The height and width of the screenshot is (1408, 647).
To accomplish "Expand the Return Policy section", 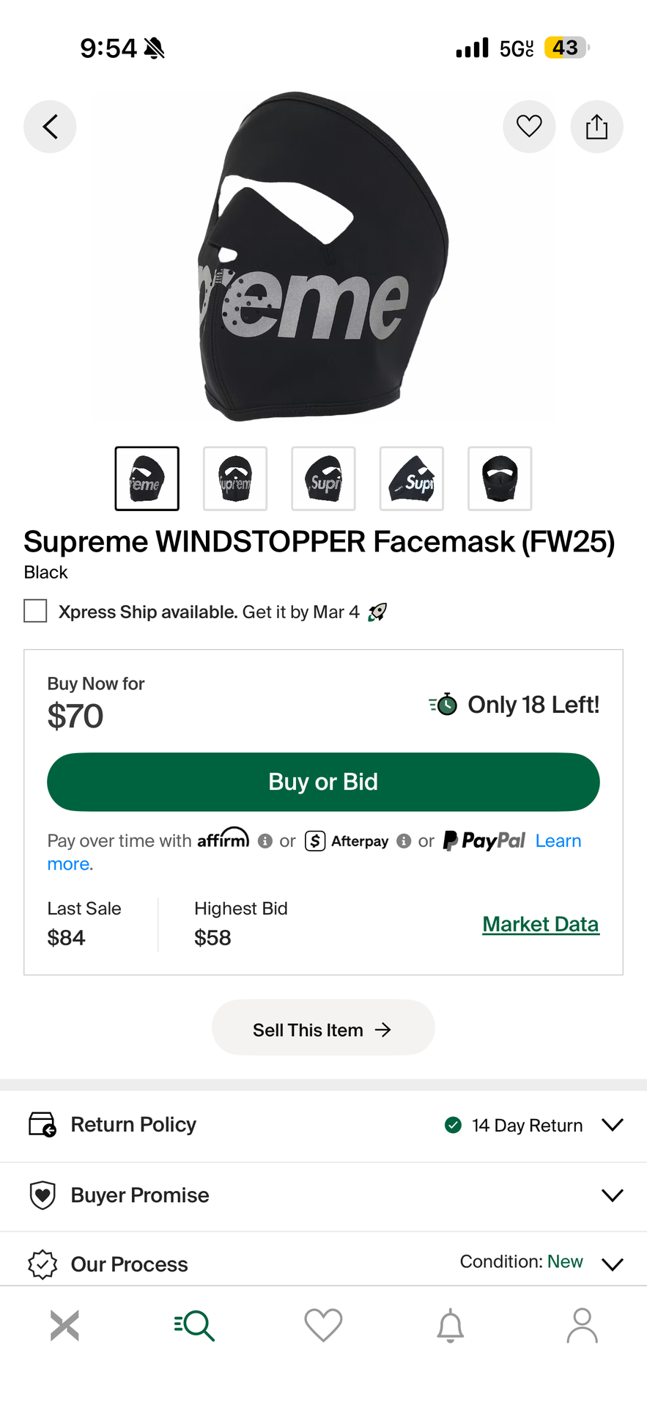I will (613, 1124).
